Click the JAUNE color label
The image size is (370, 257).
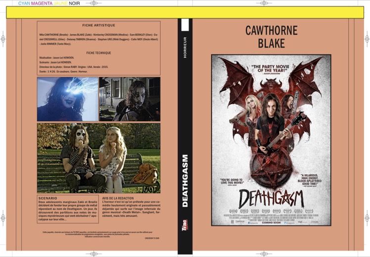(x=60, y=3)
